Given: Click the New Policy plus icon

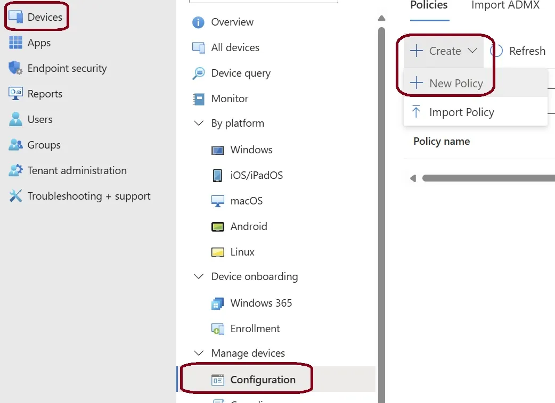Looking at the screenshot, I should [x=417, y=83].
